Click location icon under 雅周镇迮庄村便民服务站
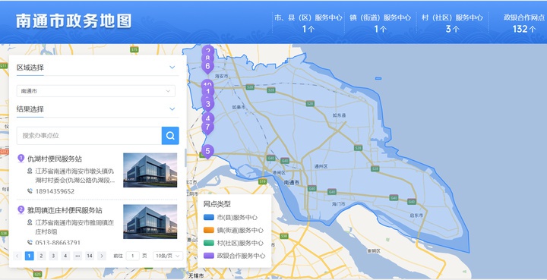This screenshot has height=280, width=547. point(30,222)
